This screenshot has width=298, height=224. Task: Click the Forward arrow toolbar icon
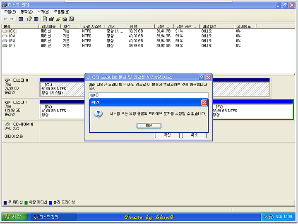point(12,19)
